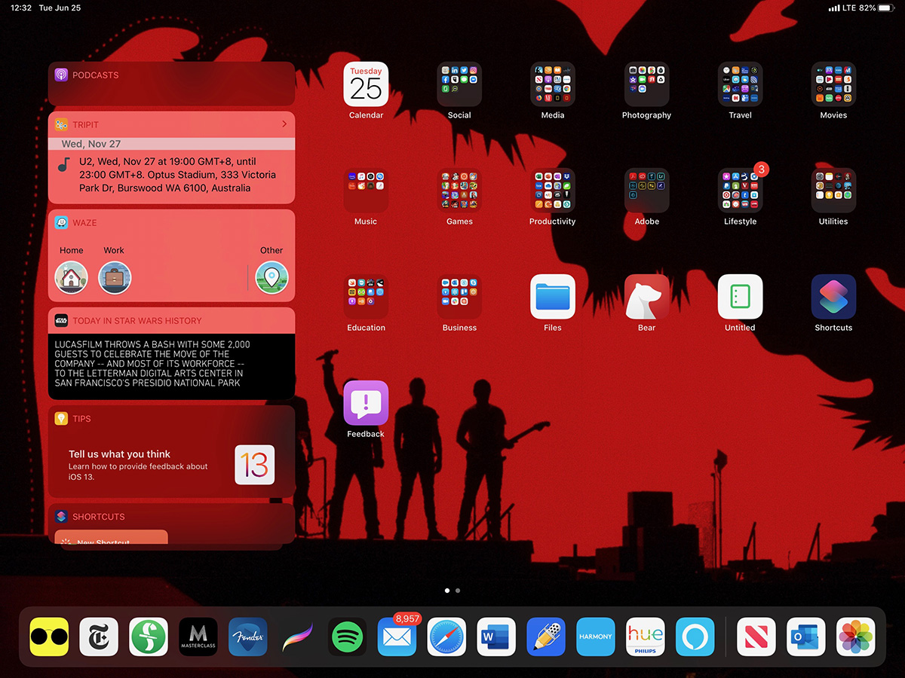The height and width of the screenshot is (678, 905).
Task: Launch MasterClass from the dock
Action: [198, 637]
